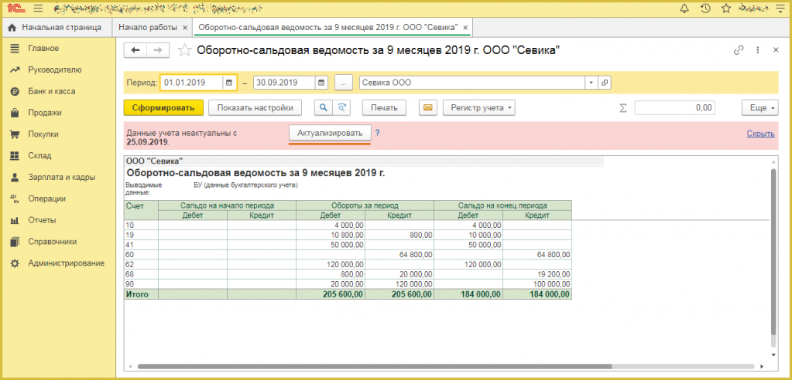This screenshot has height=380, width=792.
Task: Open the history clock icon
Action: (705, 9)
